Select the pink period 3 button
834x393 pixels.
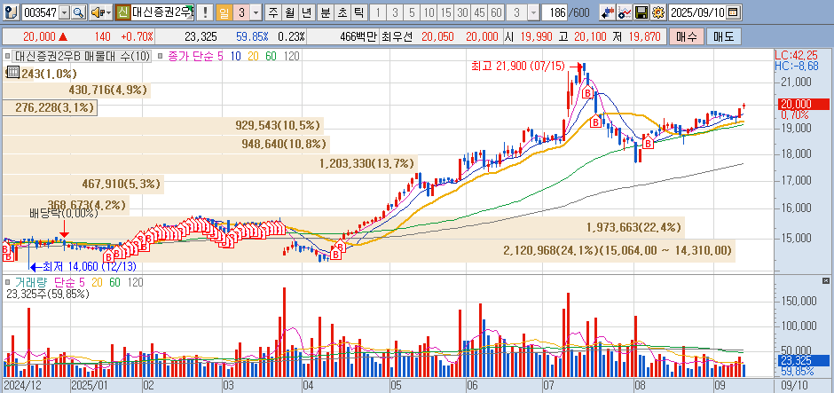coord(241,12)
